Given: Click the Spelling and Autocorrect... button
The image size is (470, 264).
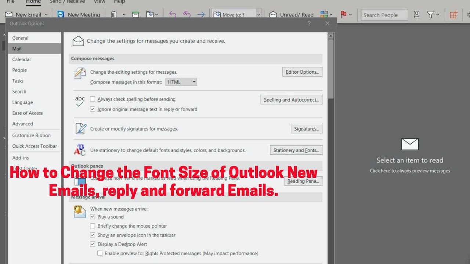Looking at the screenshot, I should (x=292, y=100).
